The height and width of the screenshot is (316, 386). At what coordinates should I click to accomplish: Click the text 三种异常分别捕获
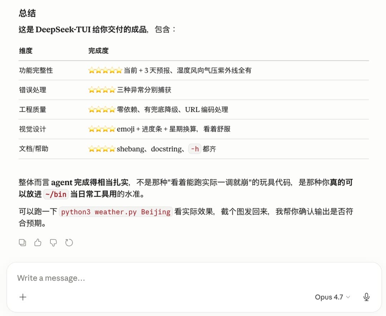click(144, 90)
